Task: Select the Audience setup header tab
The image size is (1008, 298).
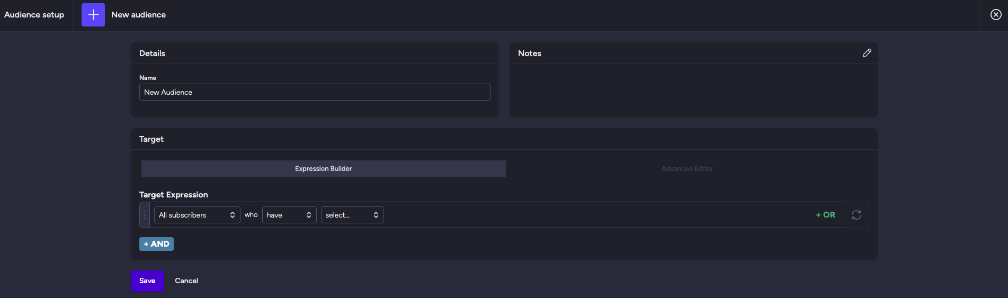Action: coord(34,15)
